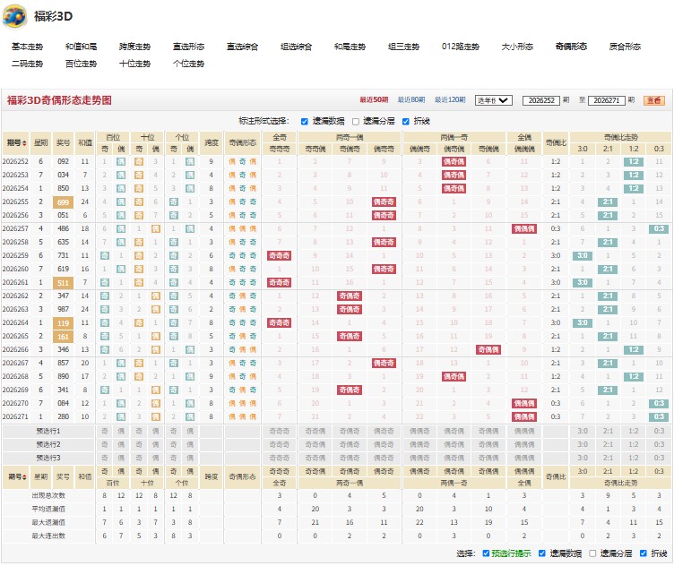Click 偶奇偶 red badge in row 2026268
The width and height of the screenshot is (674, 566).
click(454, 377)
